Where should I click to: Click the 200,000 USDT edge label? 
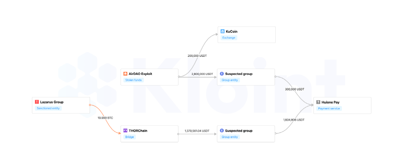pos(197,56)
